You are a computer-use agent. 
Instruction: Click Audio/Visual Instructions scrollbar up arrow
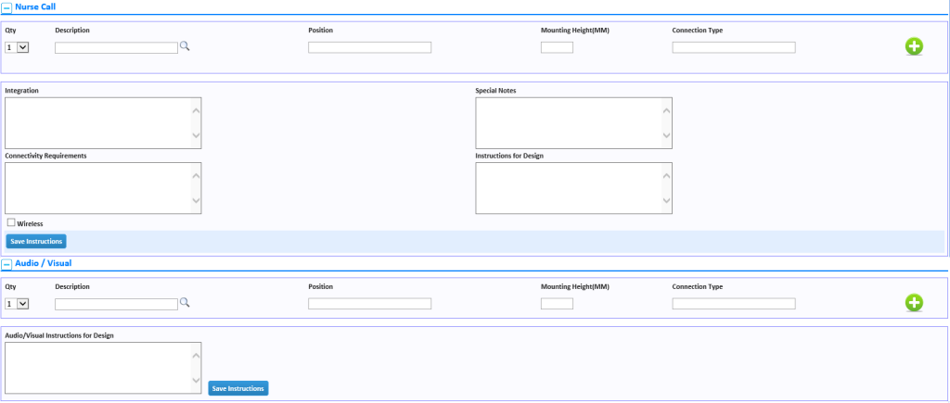tap(196, 356)
